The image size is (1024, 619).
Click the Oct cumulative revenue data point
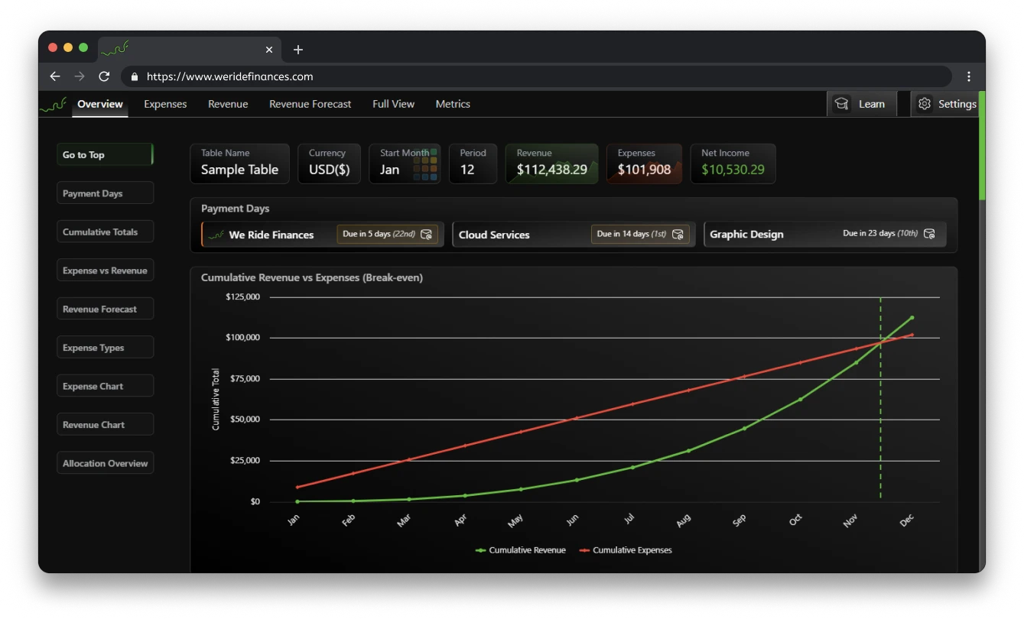point(801,399)
